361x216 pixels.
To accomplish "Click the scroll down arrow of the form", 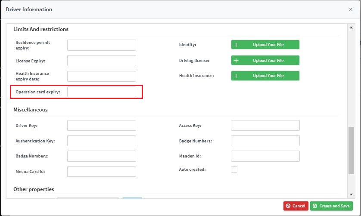I will 351,194.
